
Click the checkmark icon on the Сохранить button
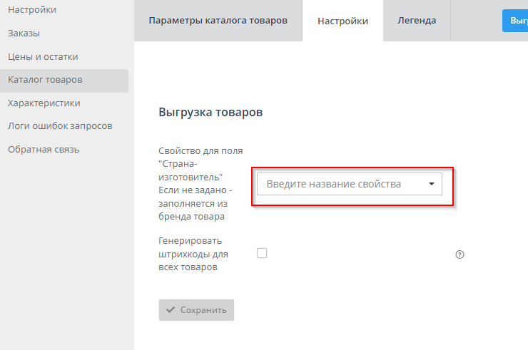click(170, 310)
